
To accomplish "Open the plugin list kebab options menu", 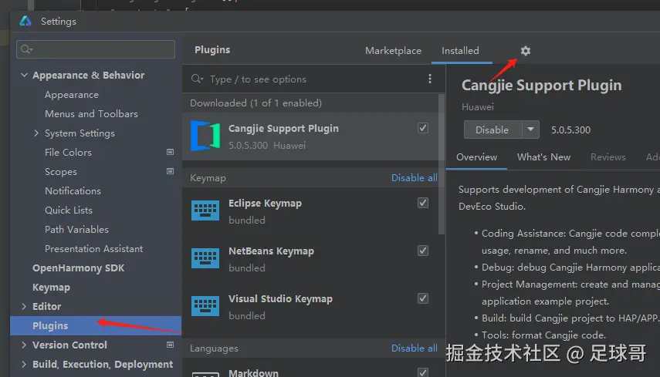I will [430, 79].
